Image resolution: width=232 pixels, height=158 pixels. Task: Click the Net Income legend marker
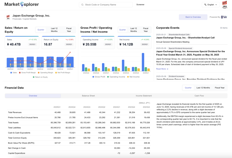(x=128, y=77)
